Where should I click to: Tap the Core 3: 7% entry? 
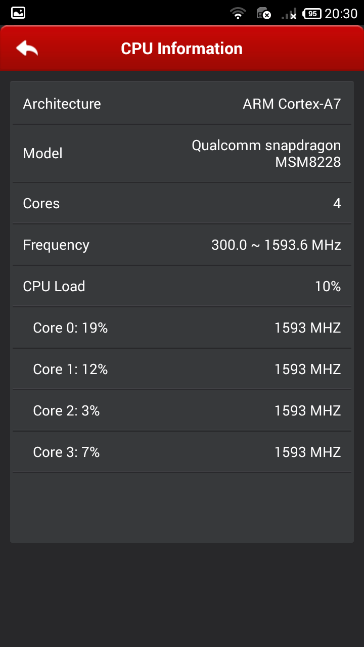pos(66,452)
